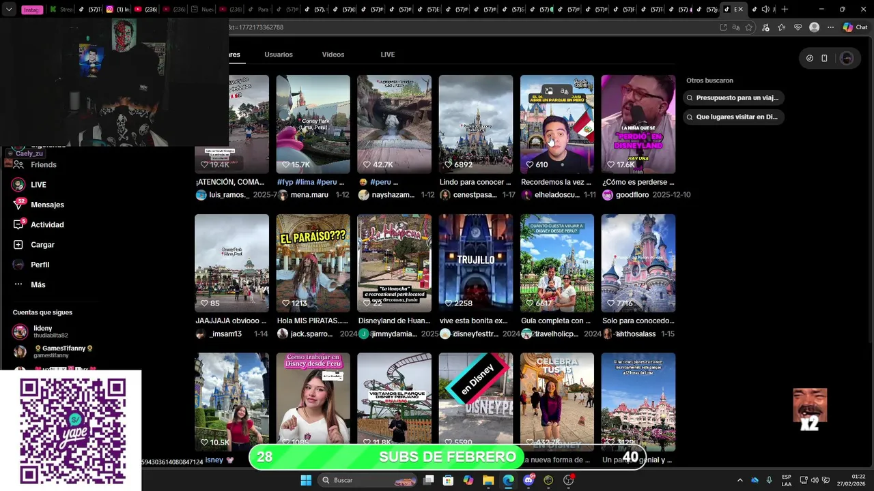Open TRUJILLO castle video thumbnail
Viewport: 874px width, 491px height.
click(x=476, y=263)
